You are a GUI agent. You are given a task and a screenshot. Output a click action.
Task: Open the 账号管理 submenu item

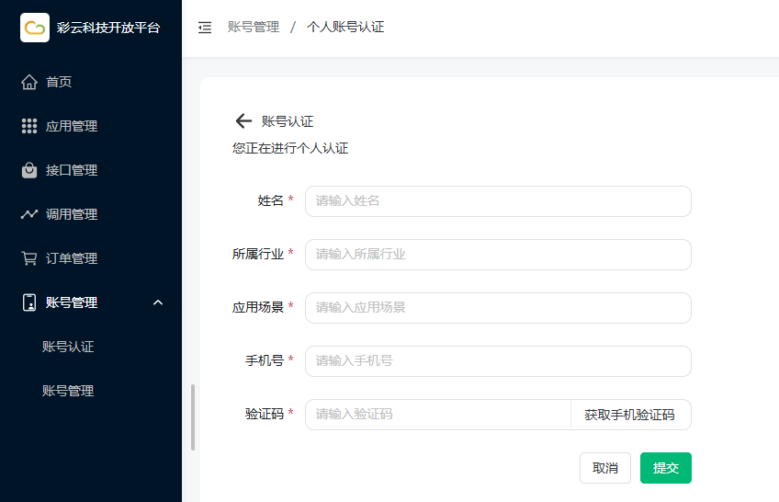coord(68,391)
